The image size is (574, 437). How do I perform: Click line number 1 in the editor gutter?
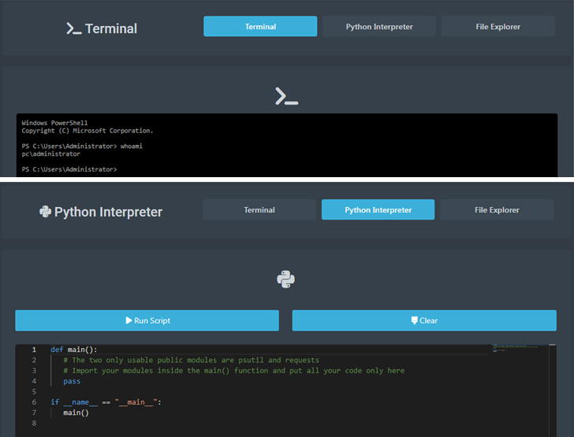point(34,350)
